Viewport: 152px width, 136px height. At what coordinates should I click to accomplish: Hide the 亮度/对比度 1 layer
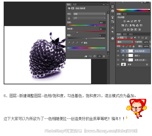(118, 60)
